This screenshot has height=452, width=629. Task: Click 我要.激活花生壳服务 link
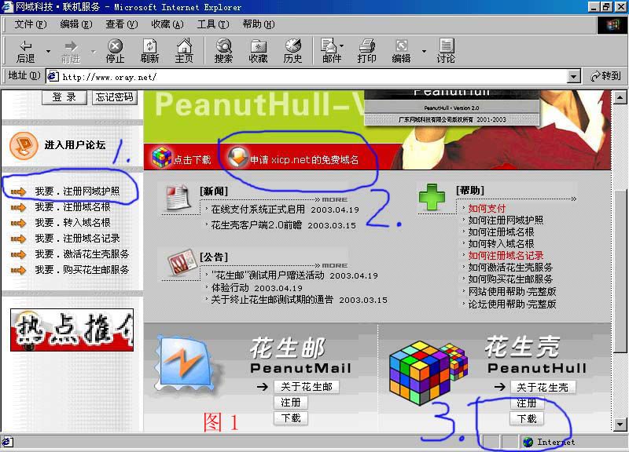(x=82, y=253)
